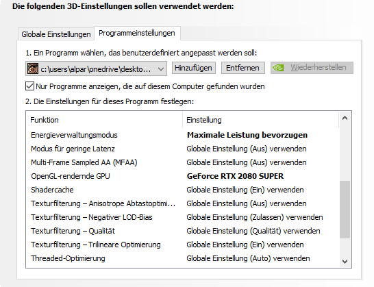Select Texturfilterung Negativer LOD-Bias row
Image resolution: width=374 pixels, height=287 pixels.
182,217
